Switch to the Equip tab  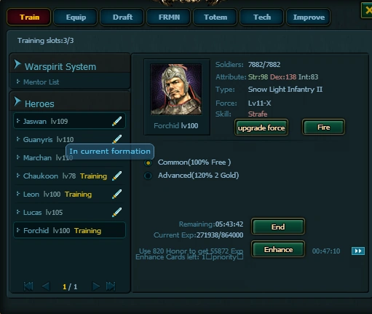point(76,17)
